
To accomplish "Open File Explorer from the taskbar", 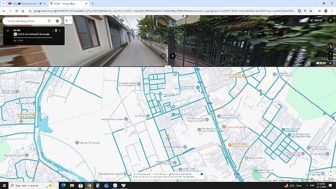I will [72, 185].
